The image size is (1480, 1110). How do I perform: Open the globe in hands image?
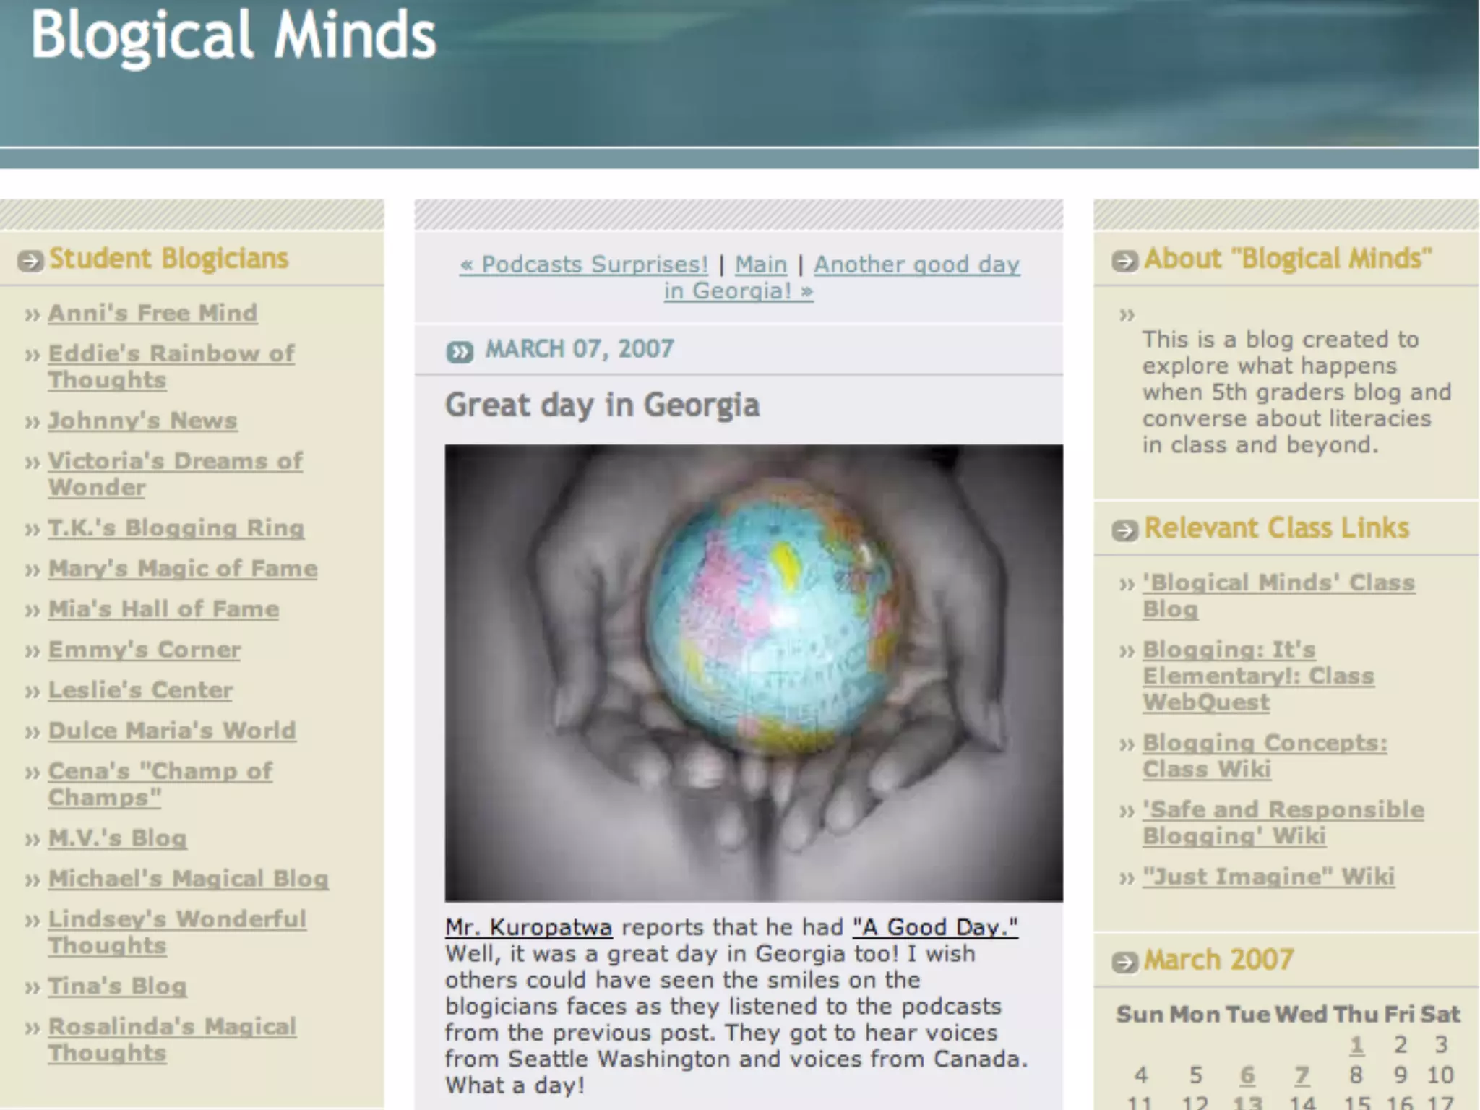click(753, 672)
